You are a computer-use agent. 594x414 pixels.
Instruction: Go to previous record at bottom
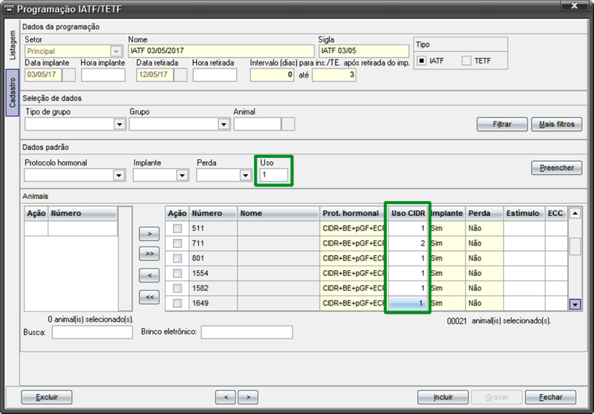[226, 398]
